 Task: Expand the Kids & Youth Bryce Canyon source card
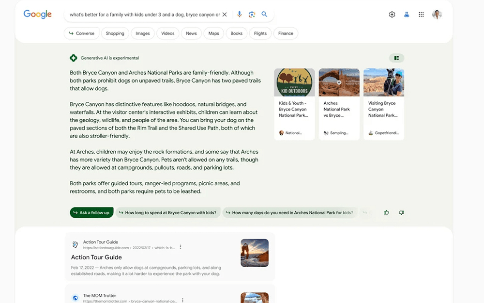(294, 102)
